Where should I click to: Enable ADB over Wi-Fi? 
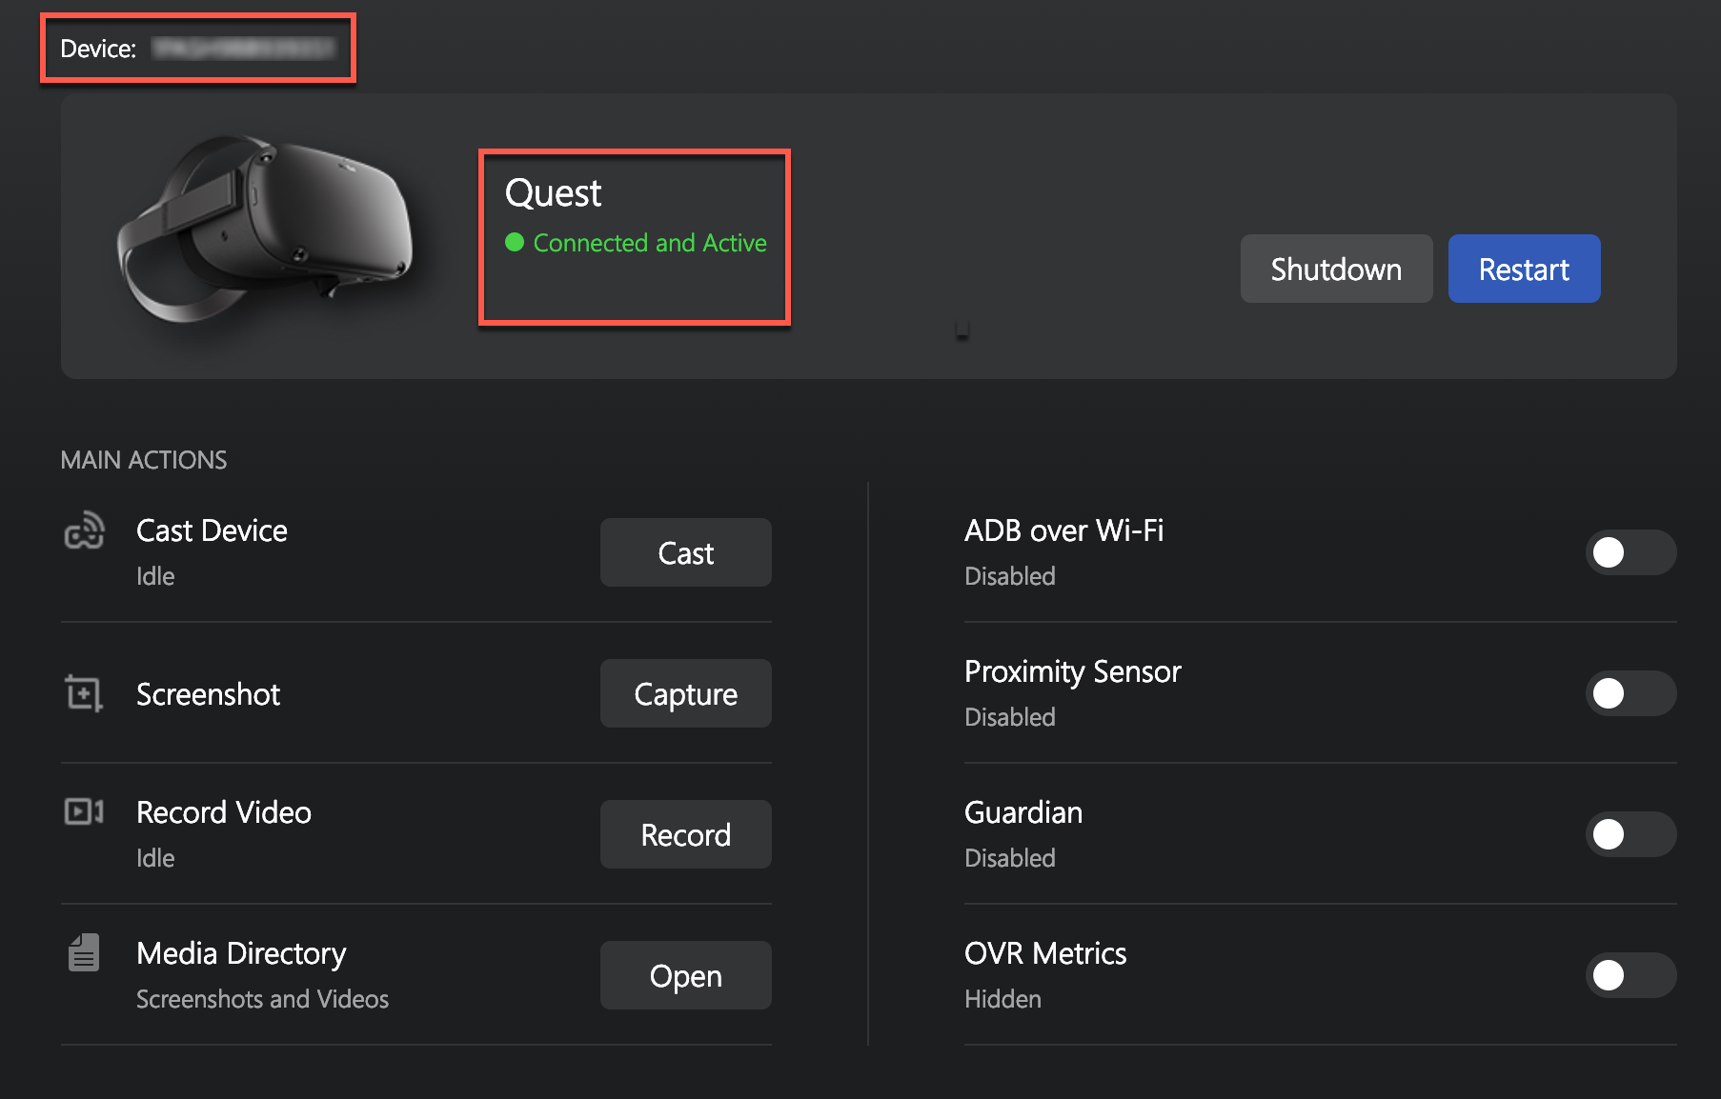[1630, 552]
